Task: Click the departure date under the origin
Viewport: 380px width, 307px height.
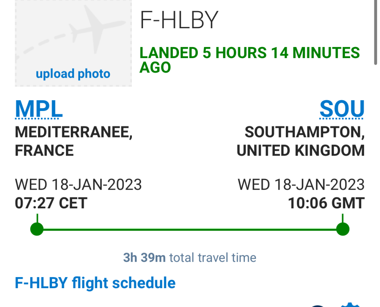Action: [x=78, y=185]
